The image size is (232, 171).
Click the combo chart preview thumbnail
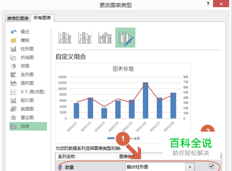pos(123,103)
